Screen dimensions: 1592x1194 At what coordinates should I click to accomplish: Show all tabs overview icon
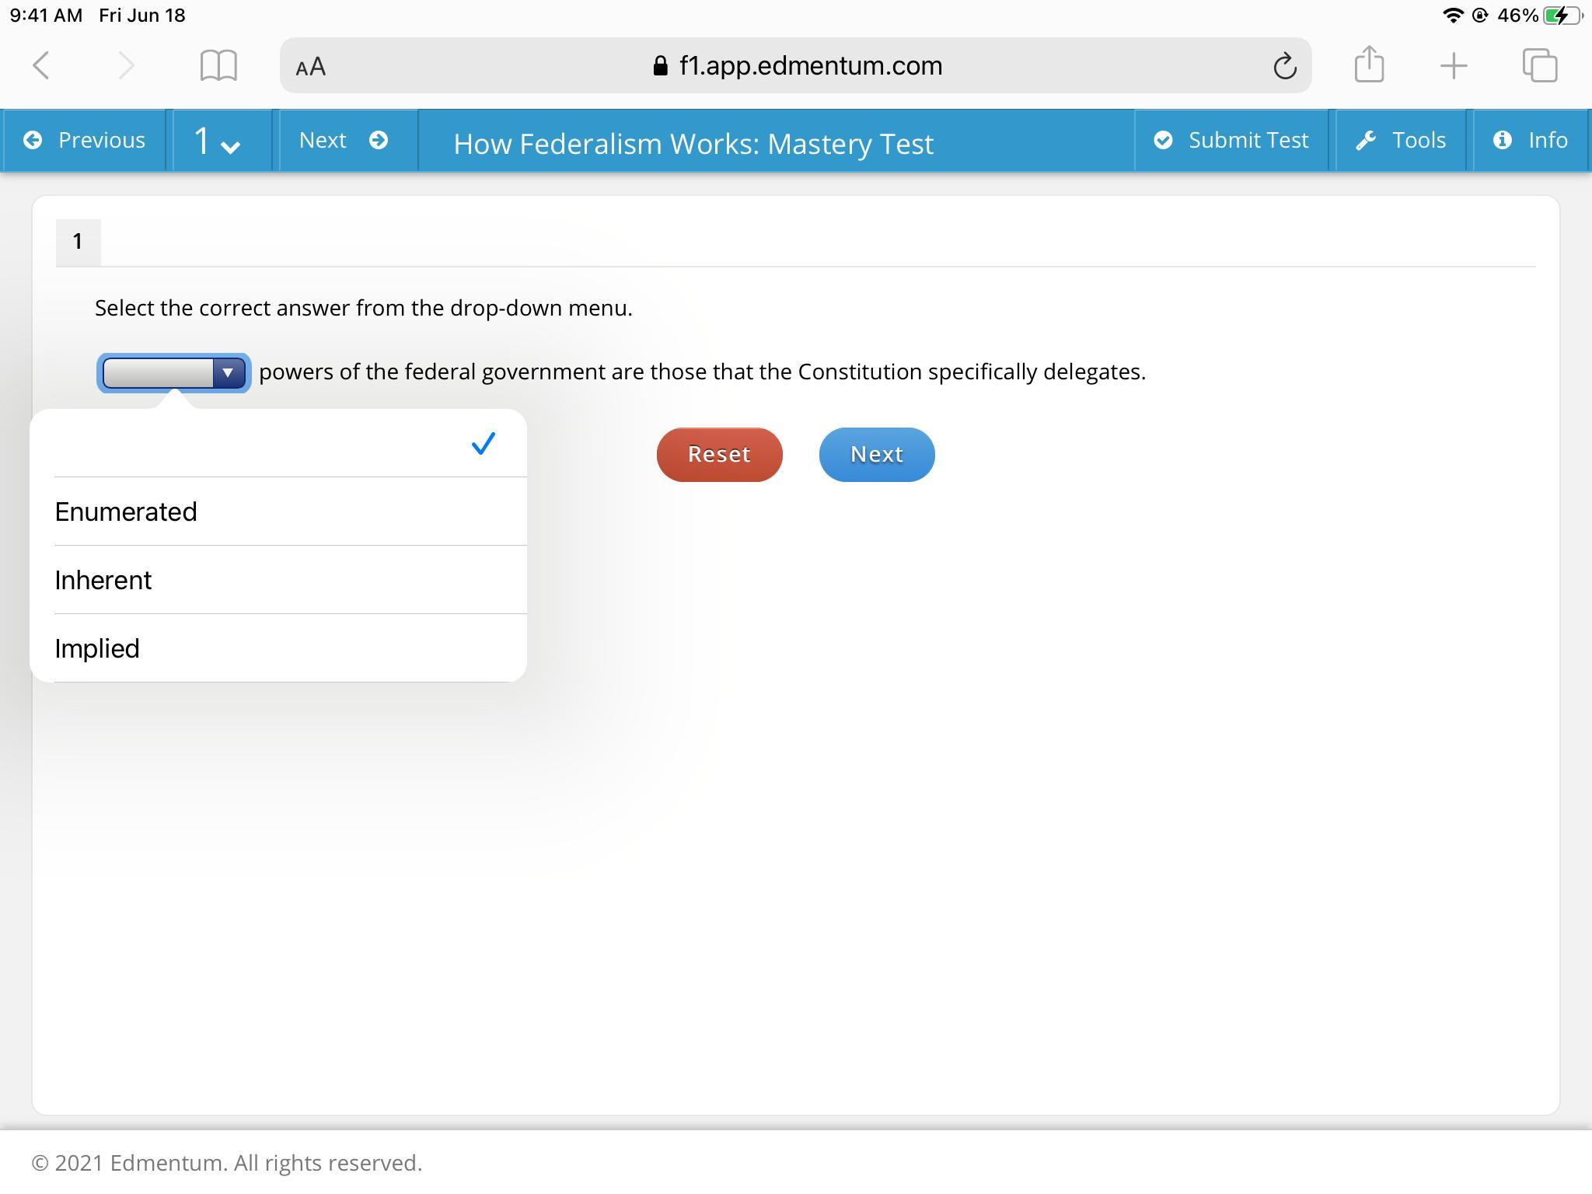point(1539,65)
